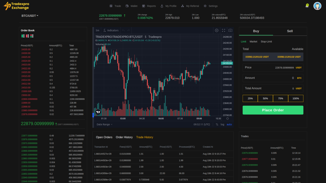The image size is (326, 183).
Task: Switch to the Order History tab
Action: pos(124,137)
